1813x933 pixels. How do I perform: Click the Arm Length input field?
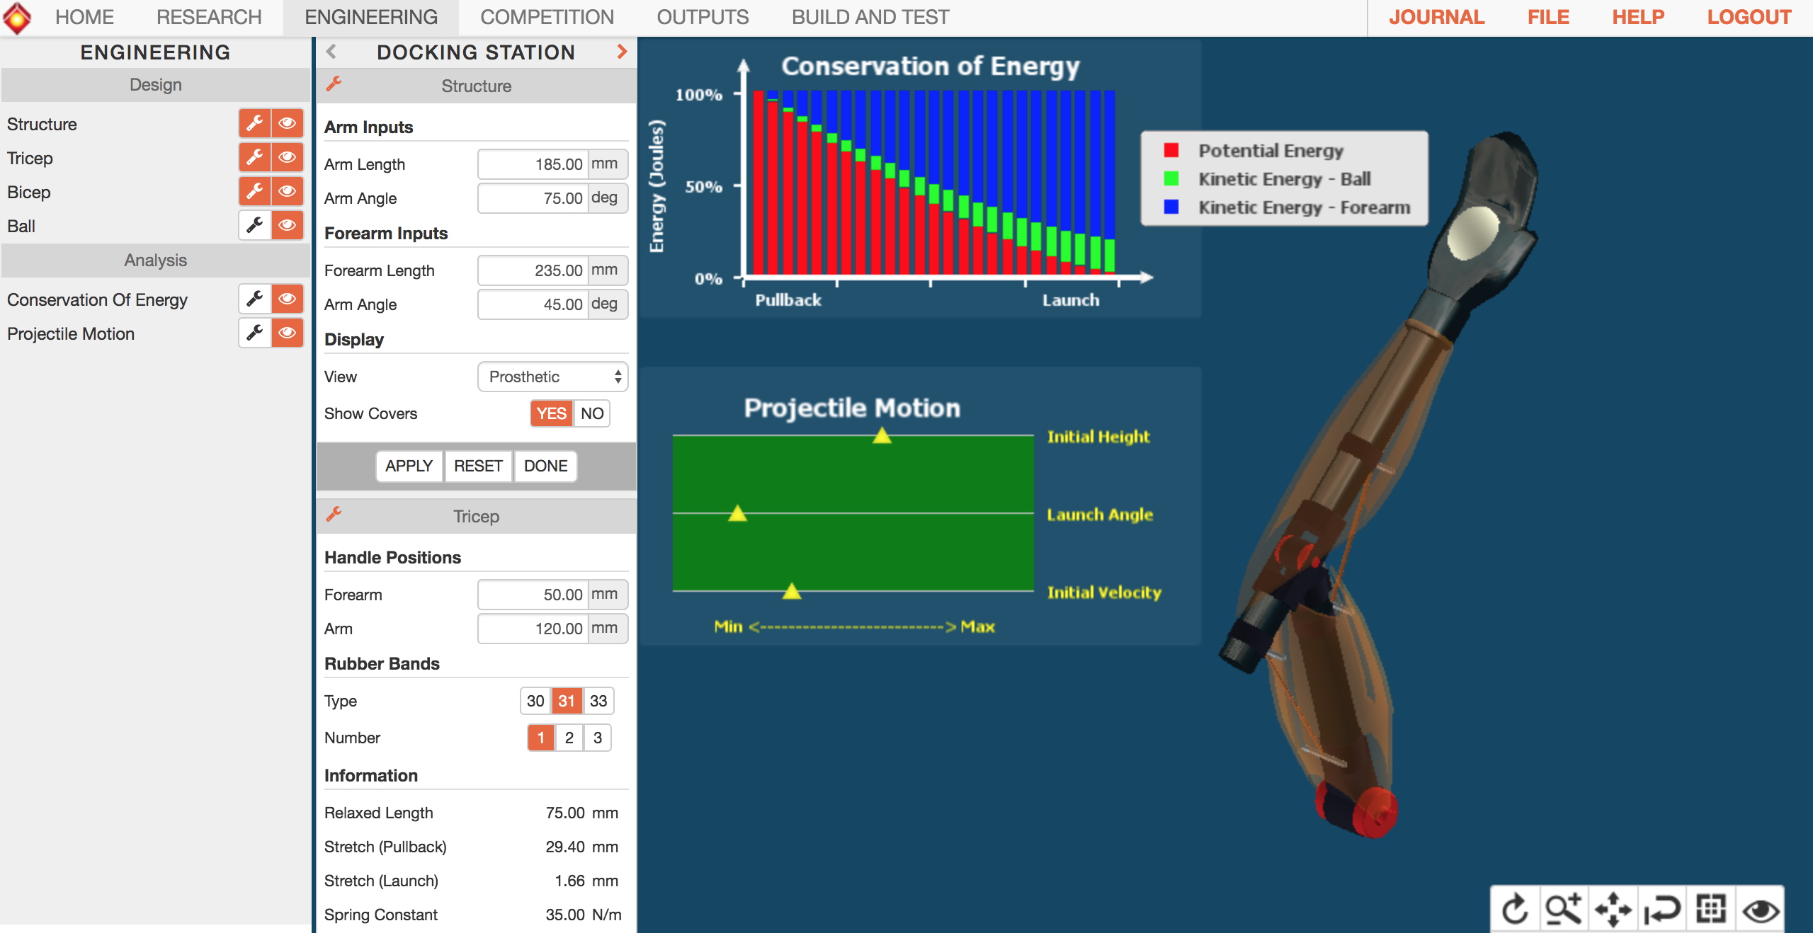533,164
